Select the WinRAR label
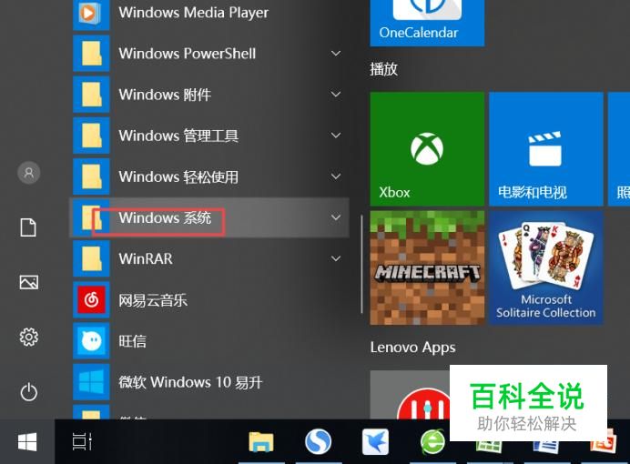 tap(146, 259)
